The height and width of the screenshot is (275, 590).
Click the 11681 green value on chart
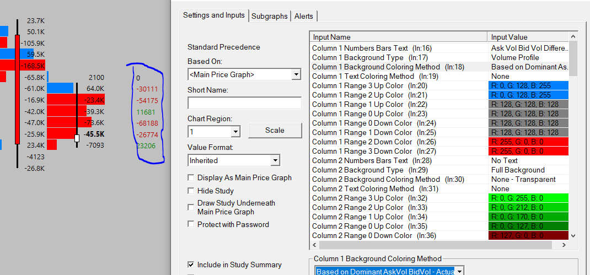point(145,112)
